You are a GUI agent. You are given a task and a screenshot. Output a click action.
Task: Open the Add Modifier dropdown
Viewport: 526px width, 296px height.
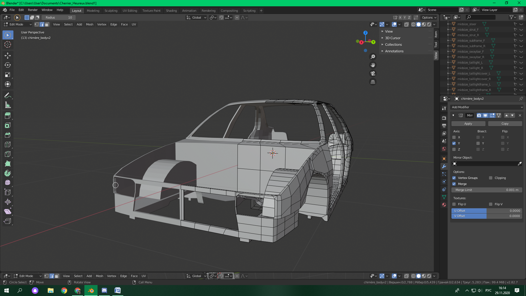point(487,107)
